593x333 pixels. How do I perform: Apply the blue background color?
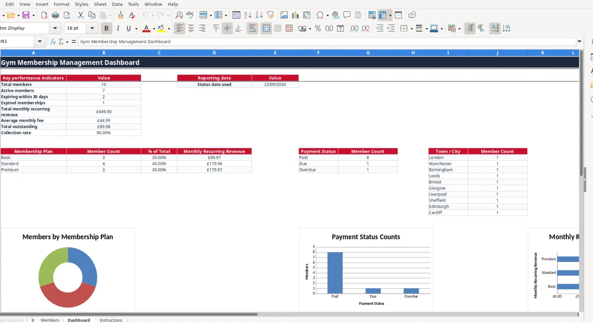433,29
